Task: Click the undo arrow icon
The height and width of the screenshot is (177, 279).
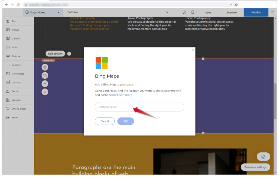Action: click(x=167, y=13)
